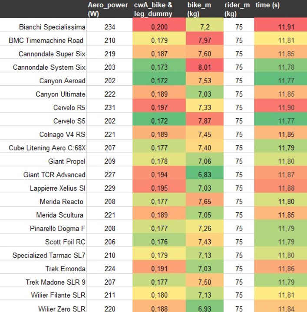Select the 234 aero power cell

coord(110,27)
